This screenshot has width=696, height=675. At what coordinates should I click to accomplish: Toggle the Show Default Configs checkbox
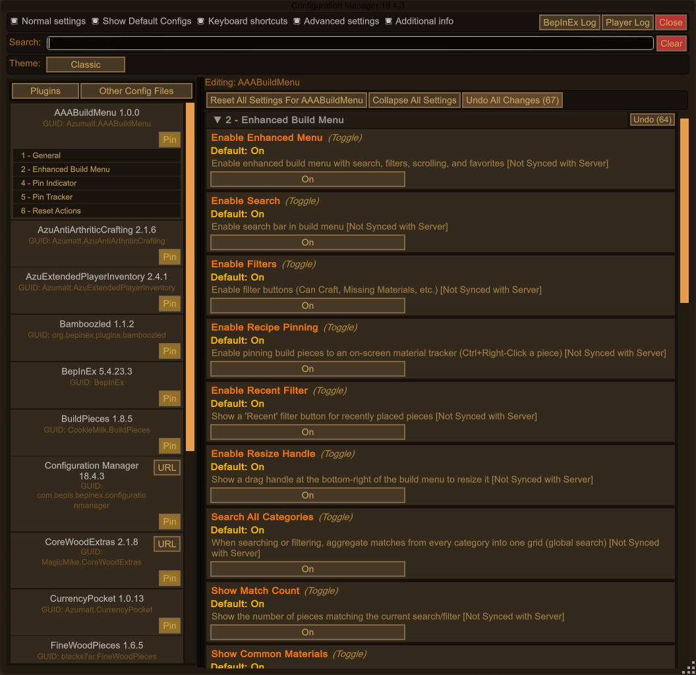[x=95, y=21]
